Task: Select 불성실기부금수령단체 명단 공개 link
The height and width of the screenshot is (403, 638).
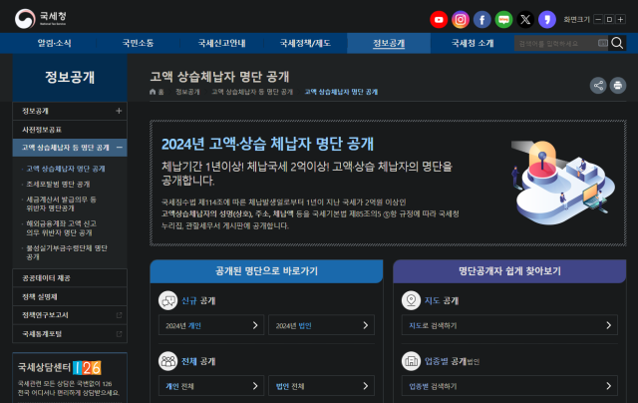Action: (67, 252)
